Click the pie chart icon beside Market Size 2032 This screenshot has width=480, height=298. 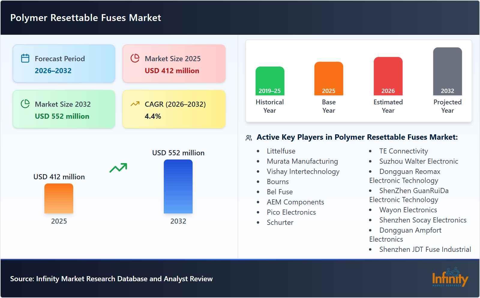pos(25,104)
